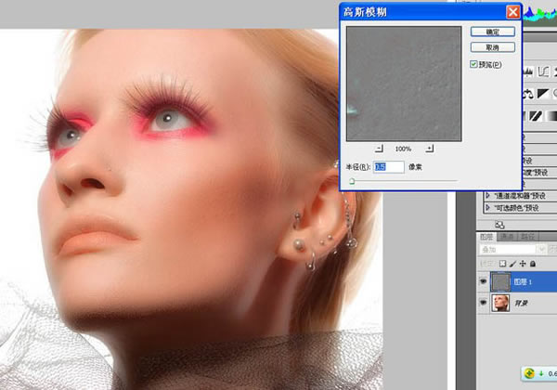Expand the 通道混和器 presets group
557x390 pixels.
(x=487, y=196)
